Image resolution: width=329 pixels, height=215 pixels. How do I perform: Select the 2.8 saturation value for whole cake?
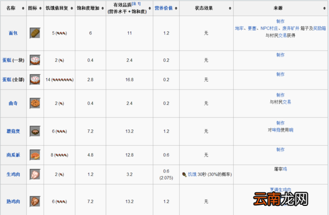point(90,80)
